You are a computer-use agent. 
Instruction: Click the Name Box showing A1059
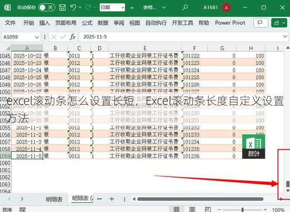[x=18, y=37]
